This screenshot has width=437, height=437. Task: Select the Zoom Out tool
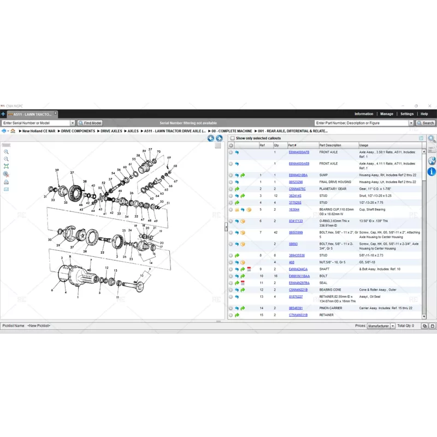pos(6,158)
